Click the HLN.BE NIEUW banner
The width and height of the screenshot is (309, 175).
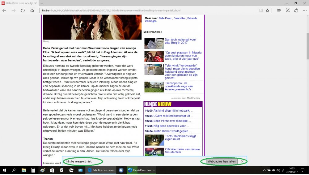[173, 104]
